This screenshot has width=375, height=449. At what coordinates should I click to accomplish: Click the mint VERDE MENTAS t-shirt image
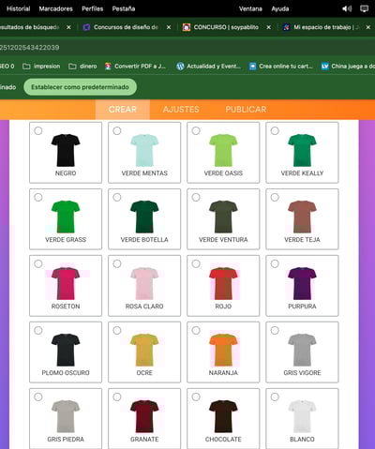[144, 150]
